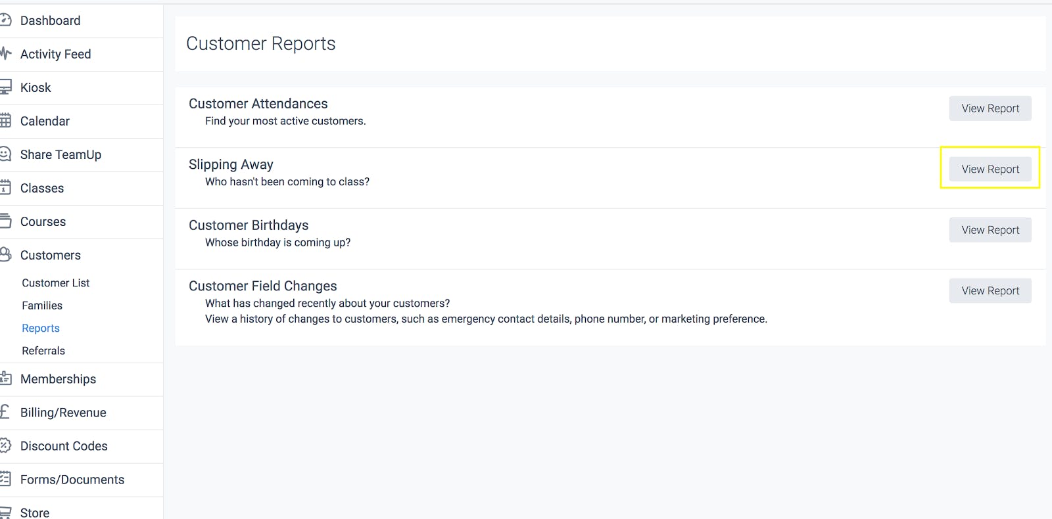Click 'Whose birthday is coming up?' text
The width and height of the screenshot is (1052, 519).
pos(277,242)
